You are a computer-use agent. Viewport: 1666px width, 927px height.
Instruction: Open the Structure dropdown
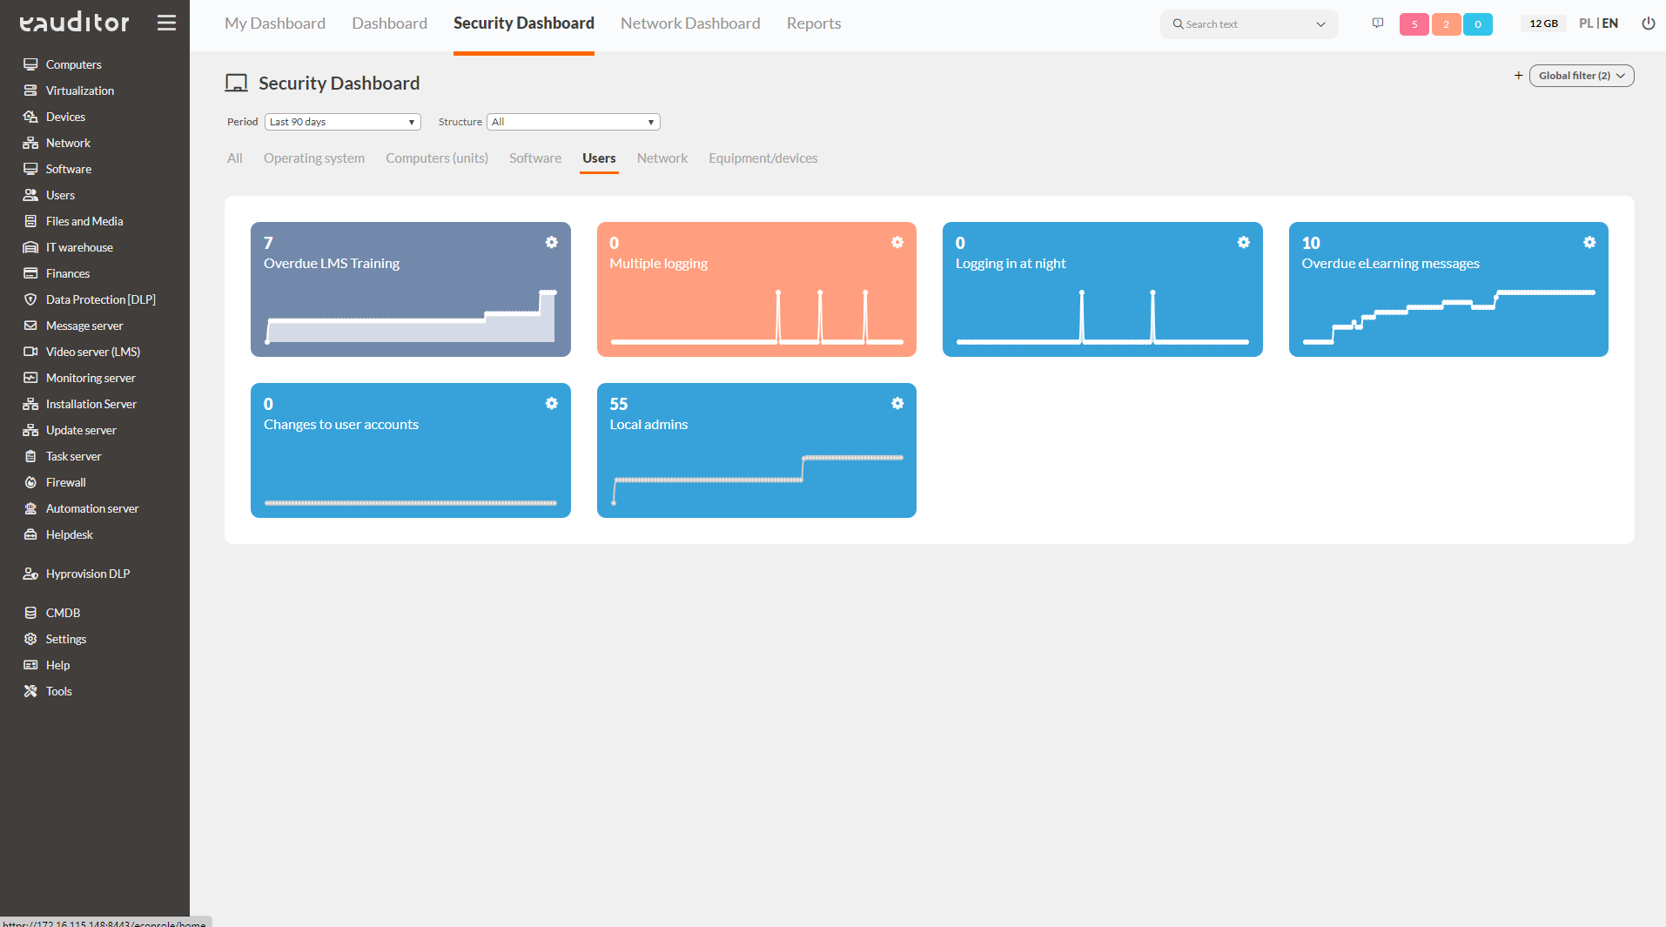(x=573, y=122)
